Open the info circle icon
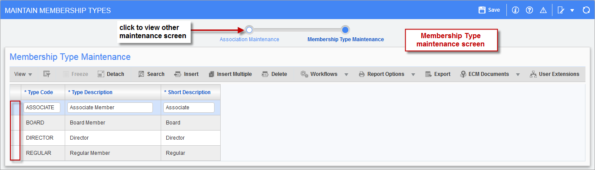This screenshot has width=595, height=170. pyautogui.click(x=516, y=10)
